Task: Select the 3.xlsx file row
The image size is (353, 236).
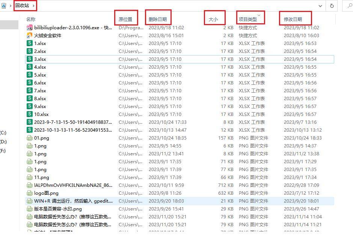Action: click(x=40, y=59)
